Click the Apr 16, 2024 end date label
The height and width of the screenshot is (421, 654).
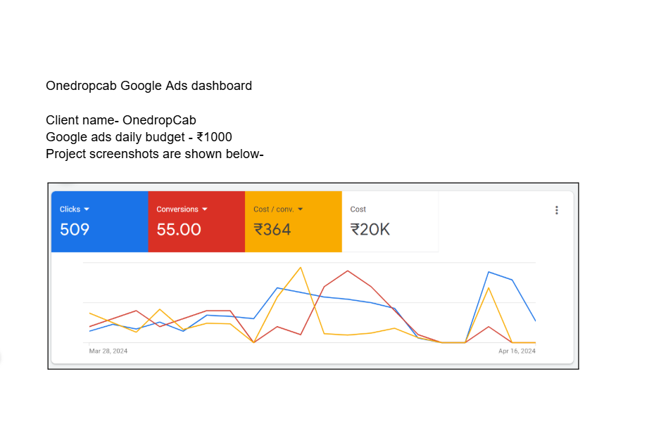[x=517, y=351]
